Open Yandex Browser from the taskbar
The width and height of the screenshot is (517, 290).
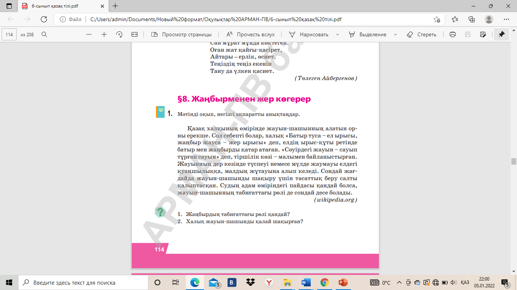tap(269, 282)
